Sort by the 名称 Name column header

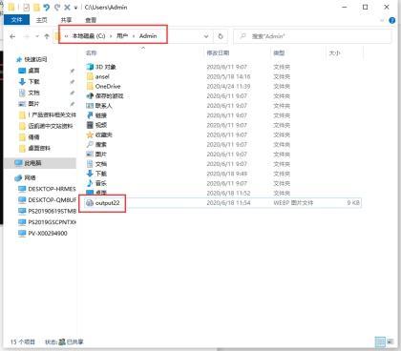coord(91,53)
